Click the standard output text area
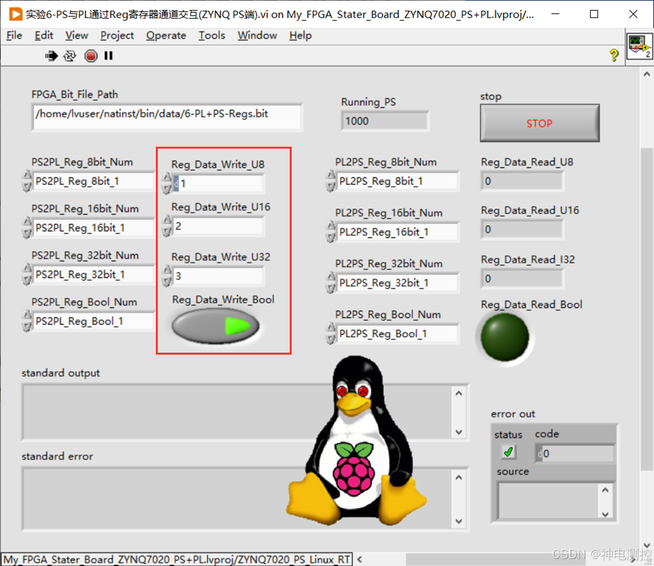The height and width of the screenshot is (566, 654). [237, 412]
